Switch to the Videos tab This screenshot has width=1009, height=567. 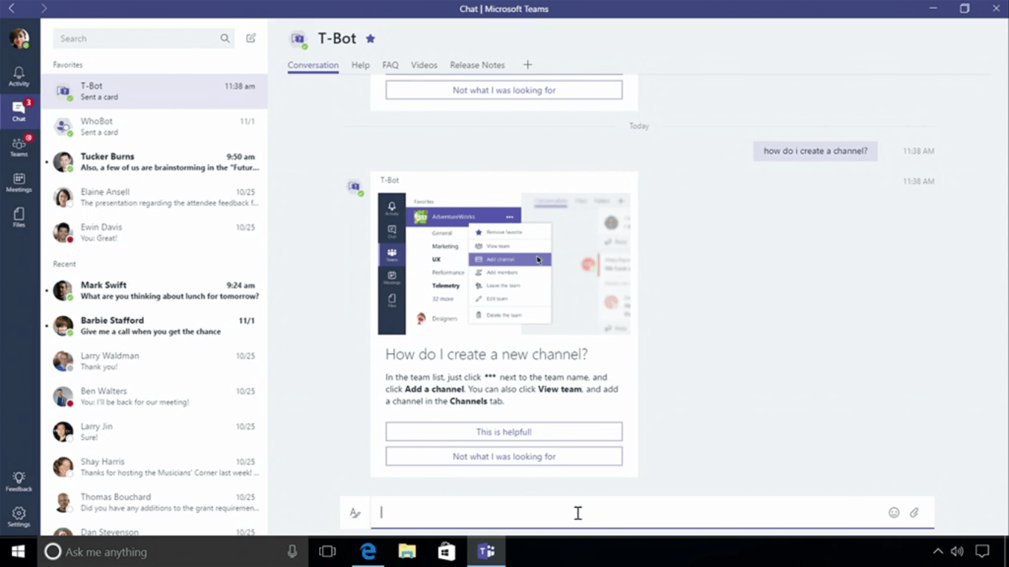pyautogui.click(x=424, y=65)
